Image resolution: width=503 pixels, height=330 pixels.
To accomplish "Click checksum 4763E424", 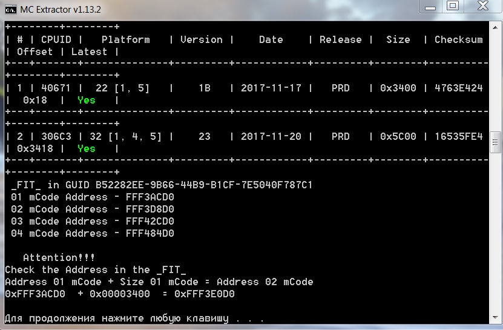I will point(458,88).
